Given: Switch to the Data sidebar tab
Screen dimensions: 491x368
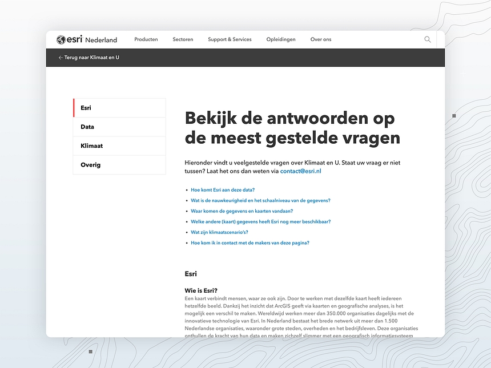Looking at the screenshot, I should [119, 127].
